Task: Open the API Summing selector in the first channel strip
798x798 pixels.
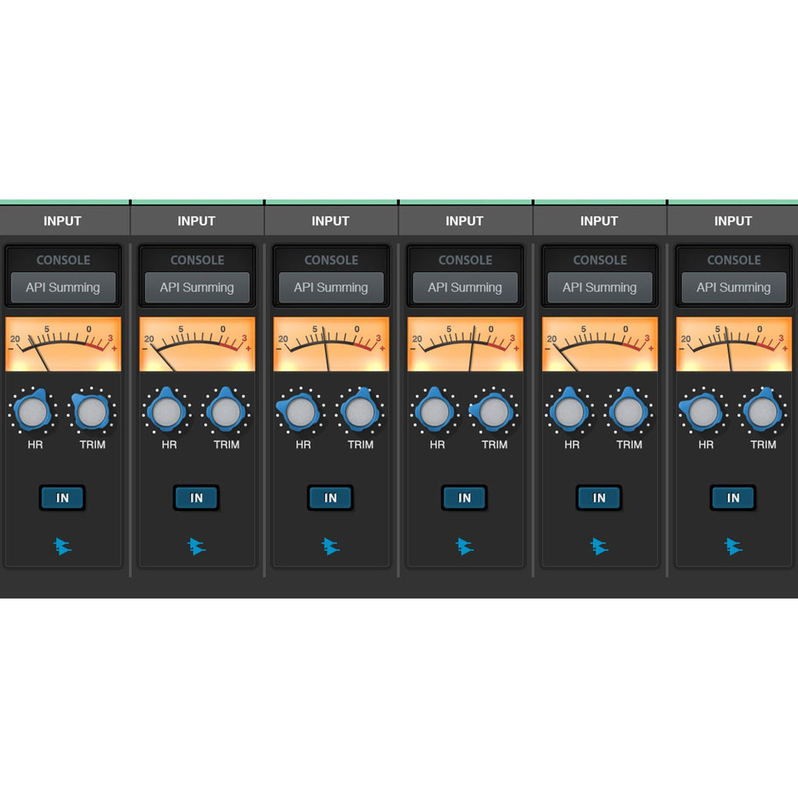Action: click(x=63, y=288)
